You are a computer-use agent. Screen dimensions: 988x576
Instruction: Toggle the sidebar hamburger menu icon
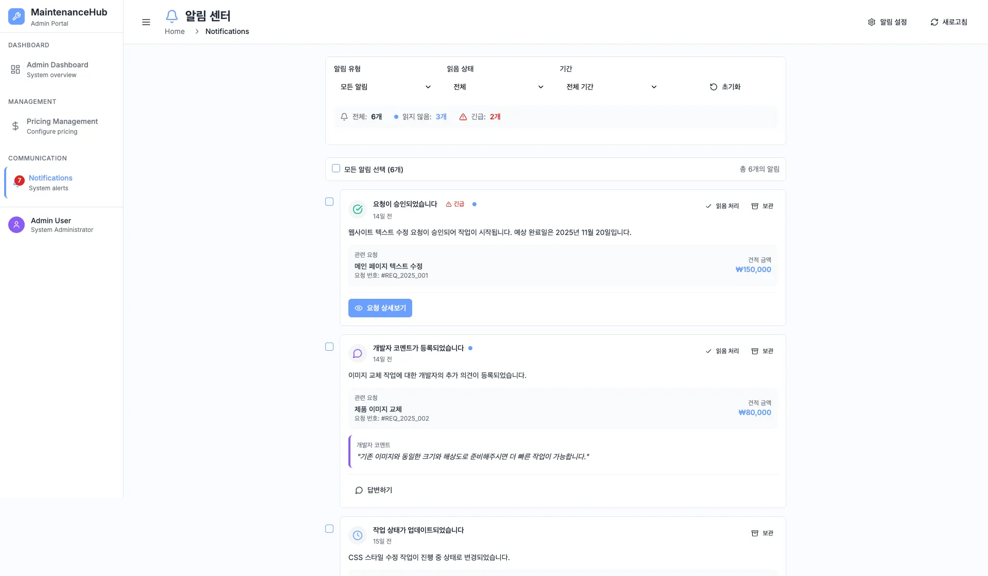pyautogui.click(x=146, y=22)
